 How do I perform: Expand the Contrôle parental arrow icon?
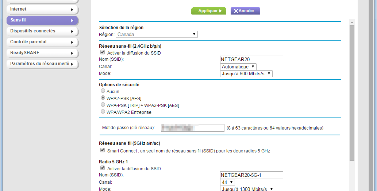click(72, 42)
